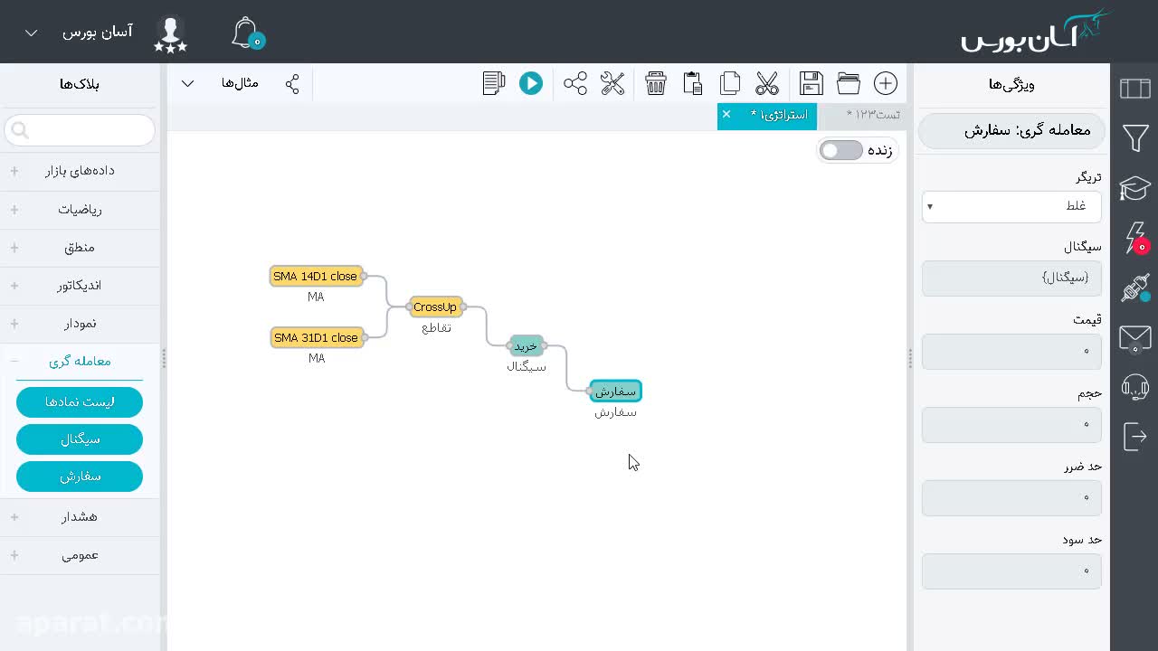This screenshot has height=651, width=1158.
Task: Paste block with the clipboard icon
Action: point(693,83)
